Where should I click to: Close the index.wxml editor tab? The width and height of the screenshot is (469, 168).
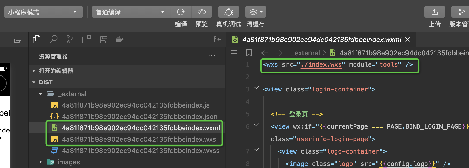tap(408, 39)
